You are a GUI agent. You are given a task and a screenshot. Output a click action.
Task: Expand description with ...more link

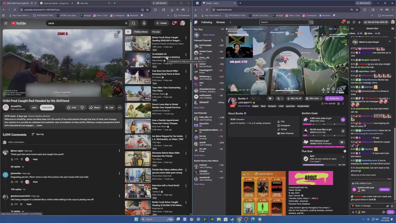pyautogui.click(x=39, y=125)
